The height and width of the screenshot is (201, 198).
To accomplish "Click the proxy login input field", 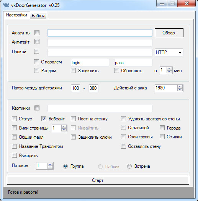I will (90, 63).
